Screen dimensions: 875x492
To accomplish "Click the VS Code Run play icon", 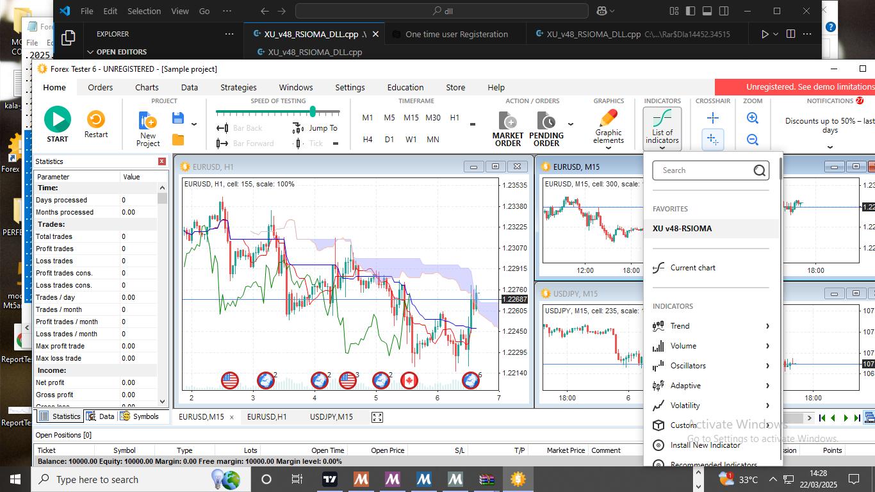I will click(765, 34).
